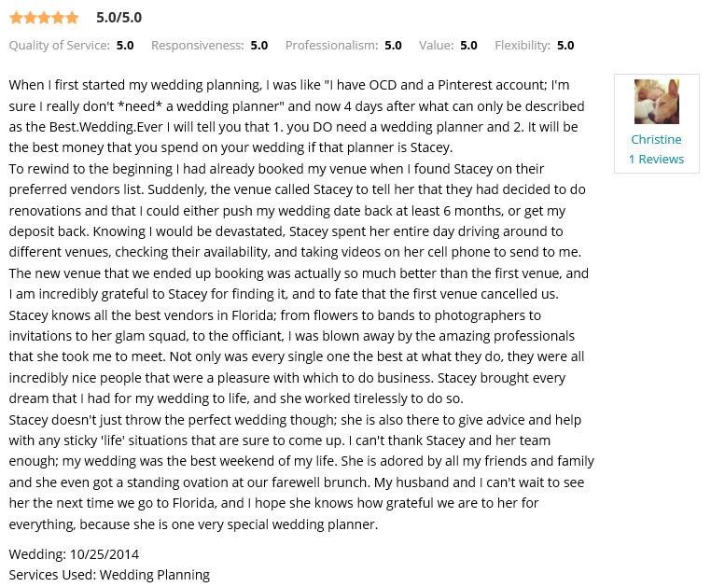711x587 pixels.
Task: View Christine's 1 Reviews link
Action: click(x=656, y=159)
